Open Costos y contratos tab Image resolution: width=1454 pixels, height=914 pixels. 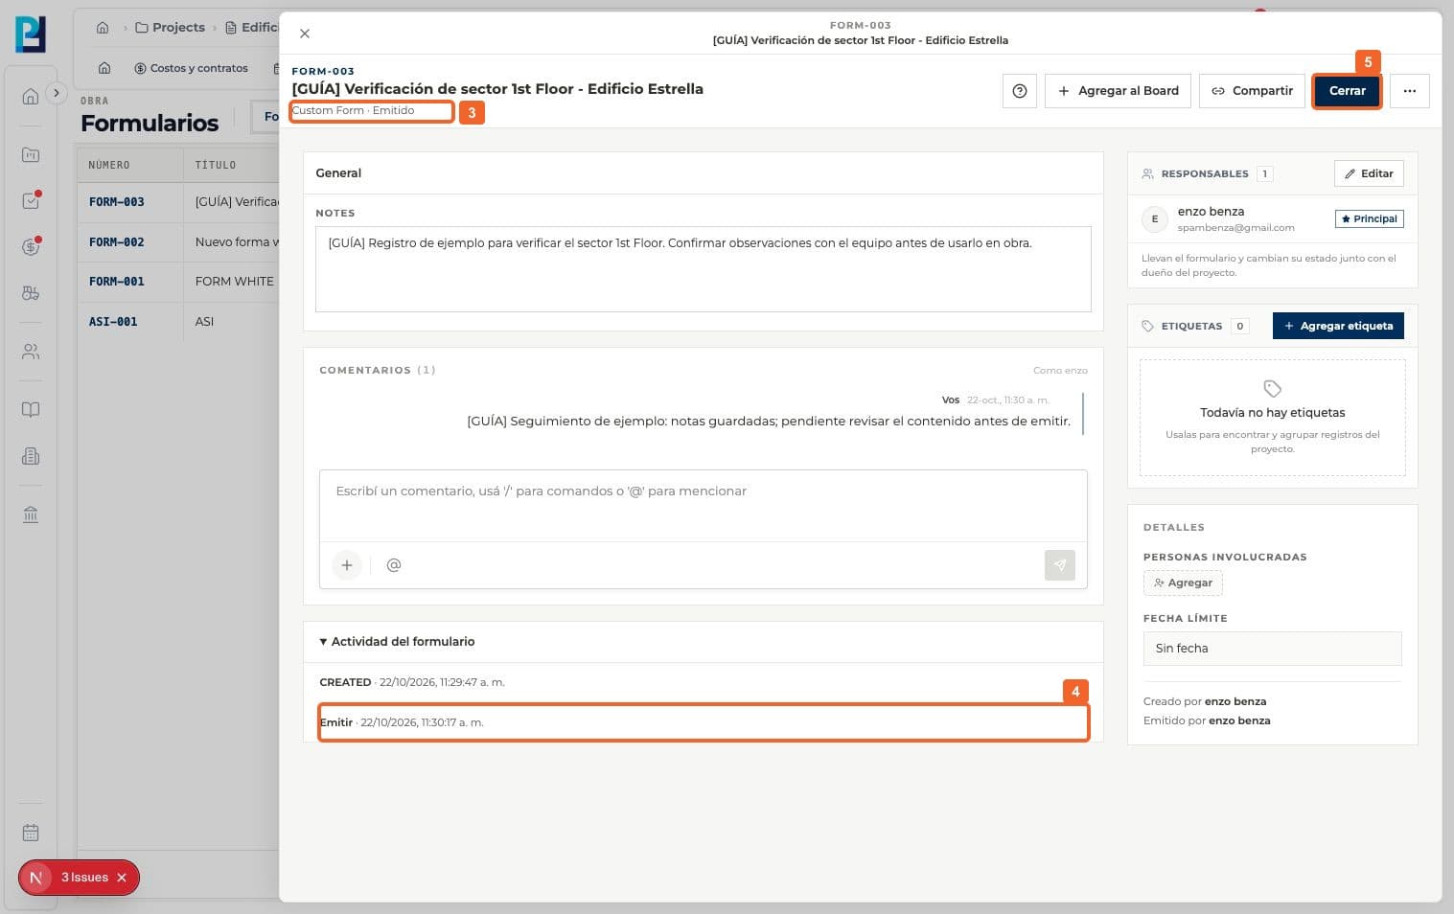coord(191,68)
